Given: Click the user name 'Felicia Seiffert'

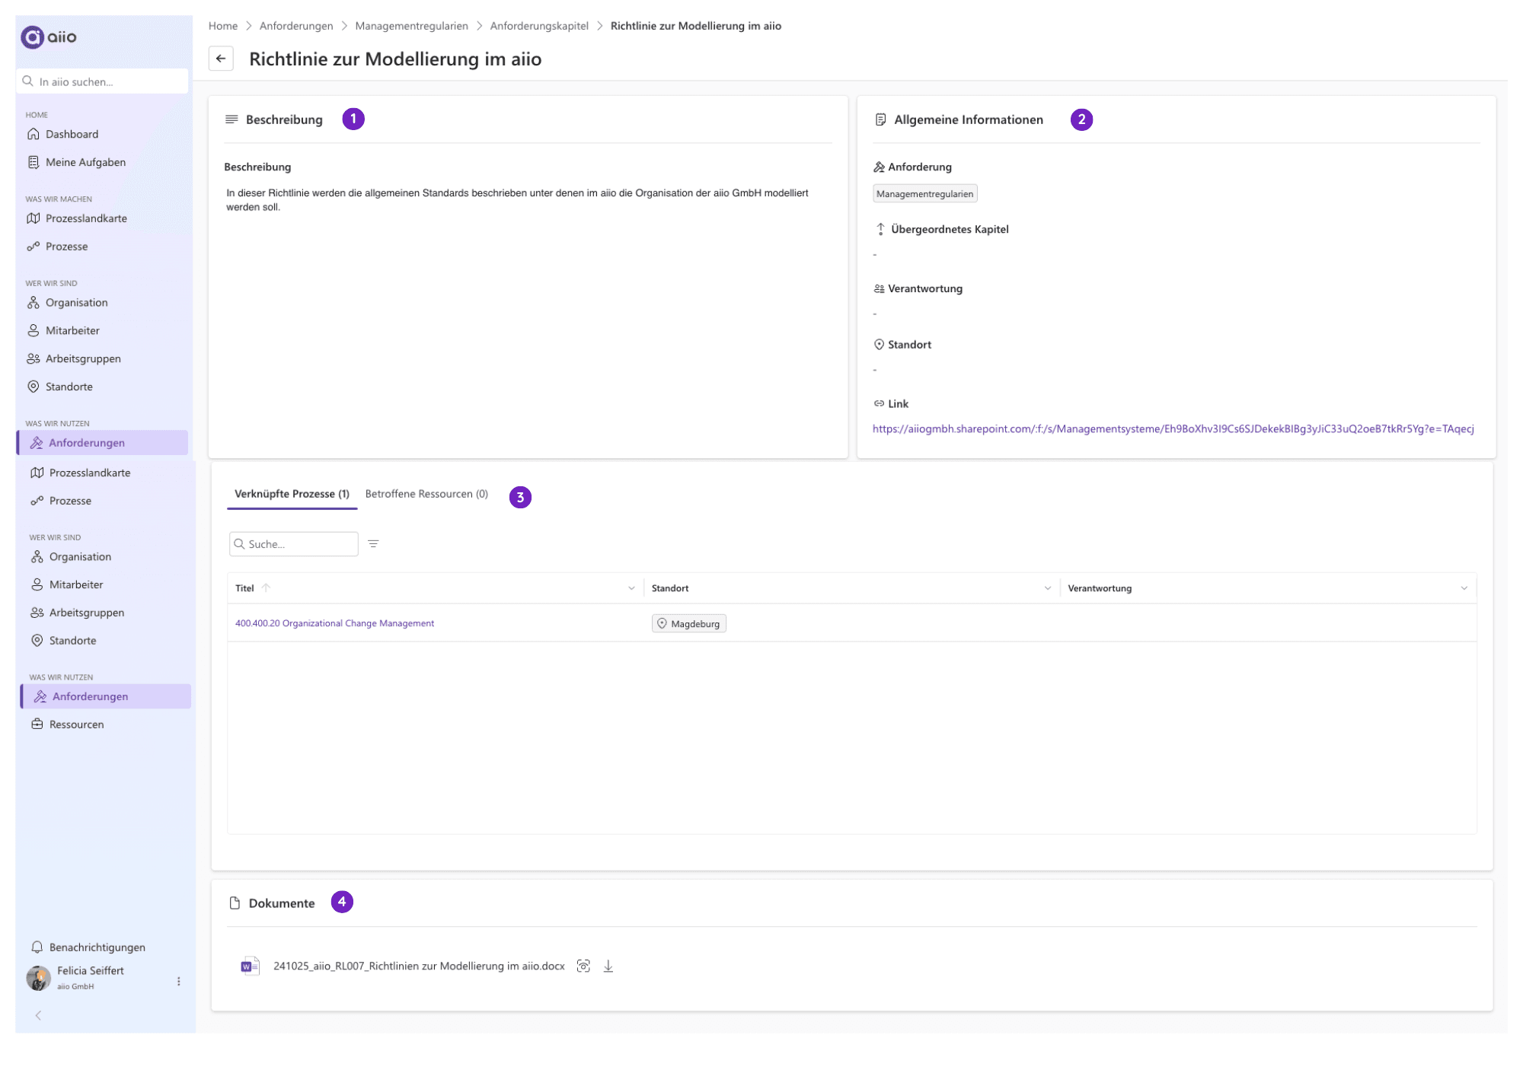Looking at the screenshot, I should coord(91,971).
